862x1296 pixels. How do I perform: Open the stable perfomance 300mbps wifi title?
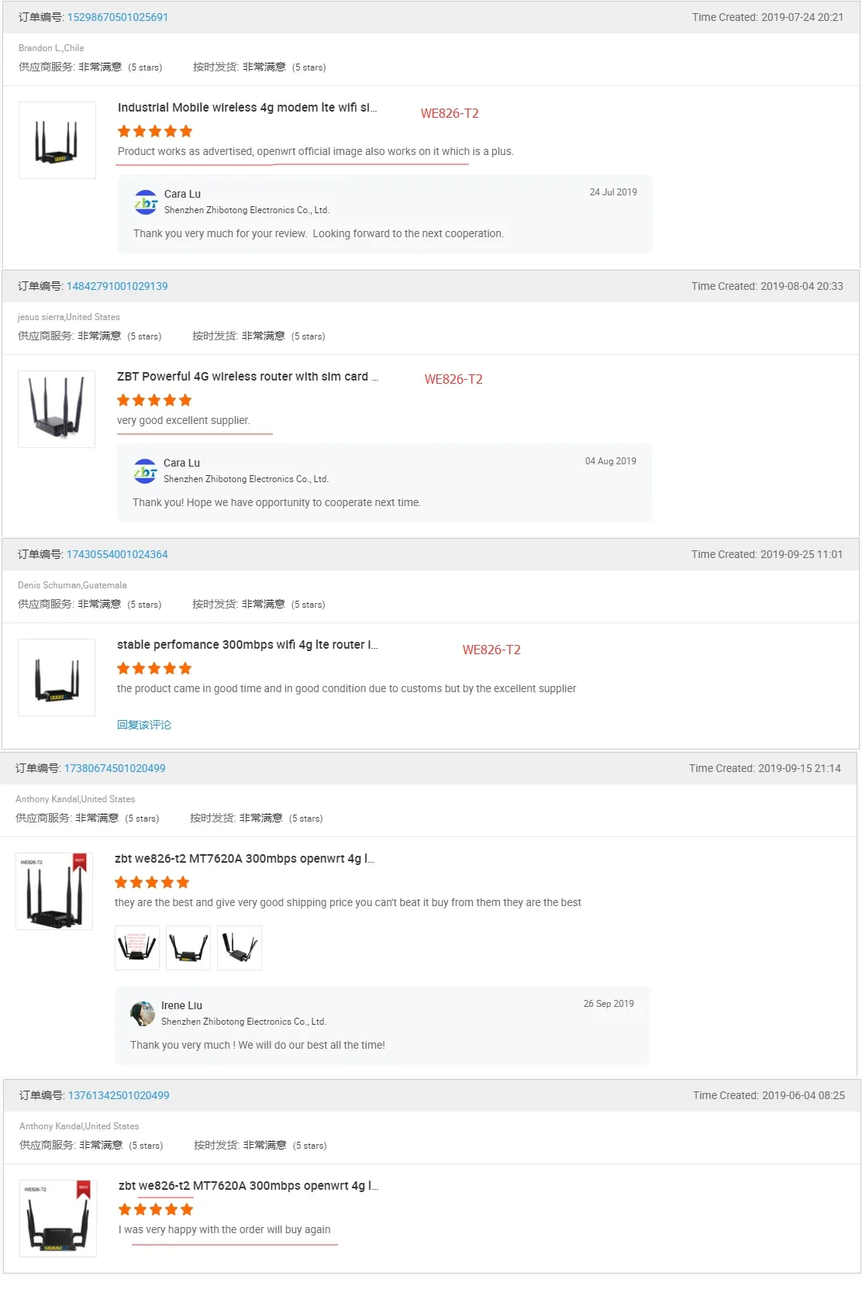(247, 645)
